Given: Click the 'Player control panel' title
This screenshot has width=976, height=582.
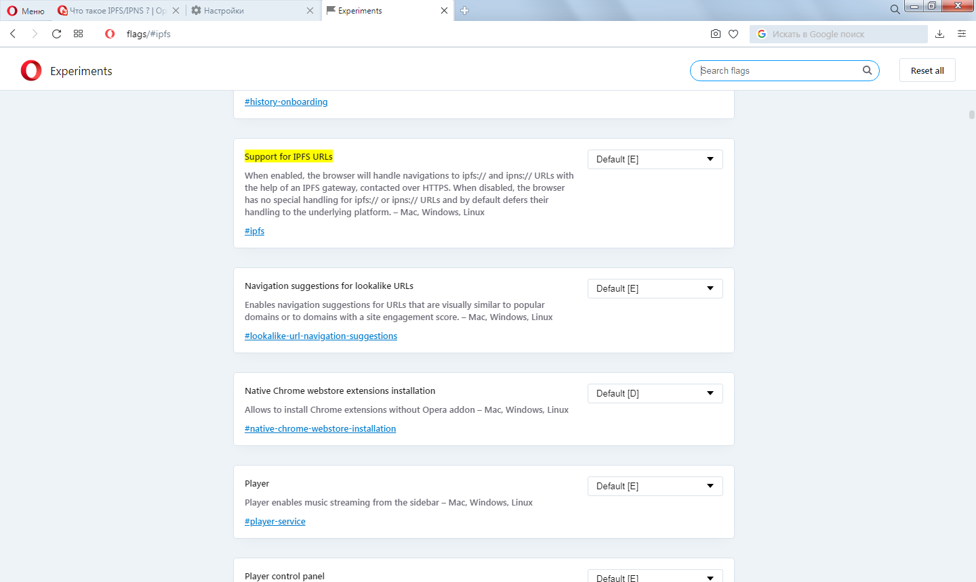Looking at the screenshot, I should click(285, 577).
